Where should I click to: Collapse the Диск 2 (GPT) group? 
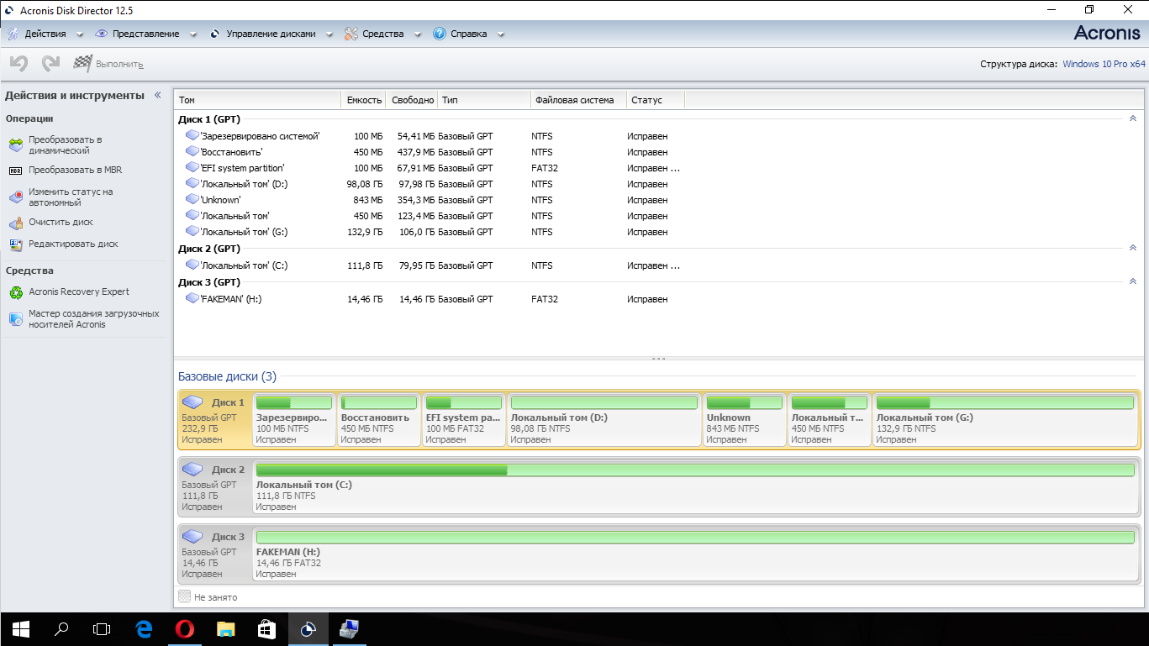pos(1132,248)
